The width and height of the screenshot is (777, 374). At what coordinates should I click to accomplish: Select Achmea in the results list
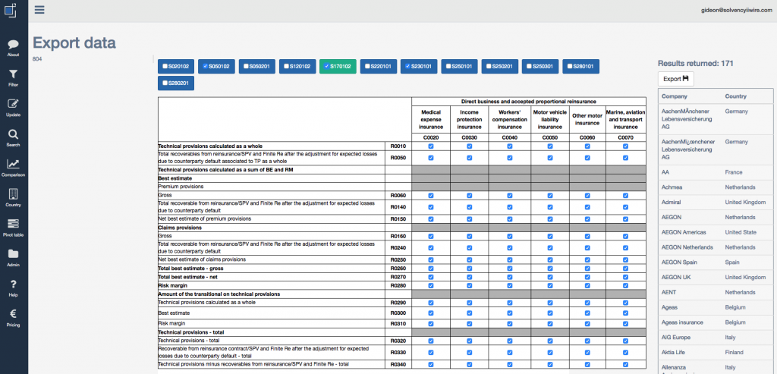[672, 185]
